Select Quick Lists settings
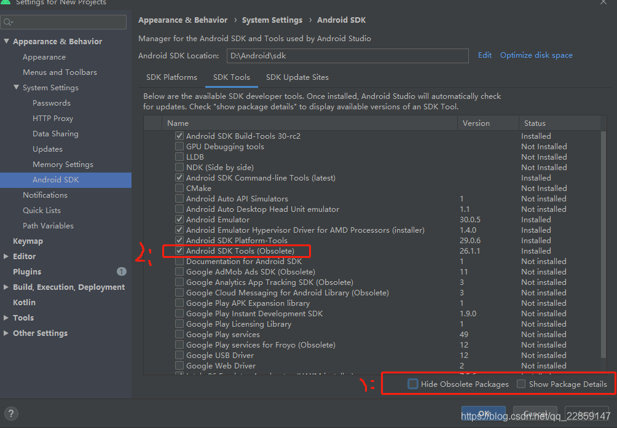The height and width of the screenshot is (428, 617). coord(42,210)
